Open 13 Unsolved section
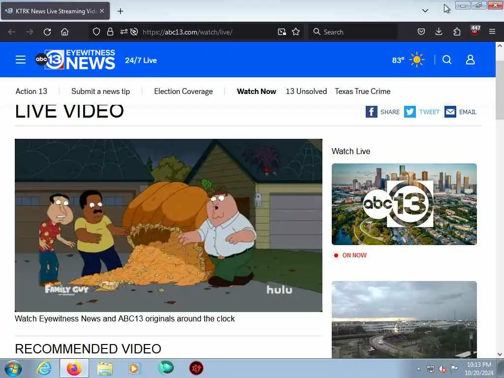Viewport: 504px width, 378px height. click(306, 91)
